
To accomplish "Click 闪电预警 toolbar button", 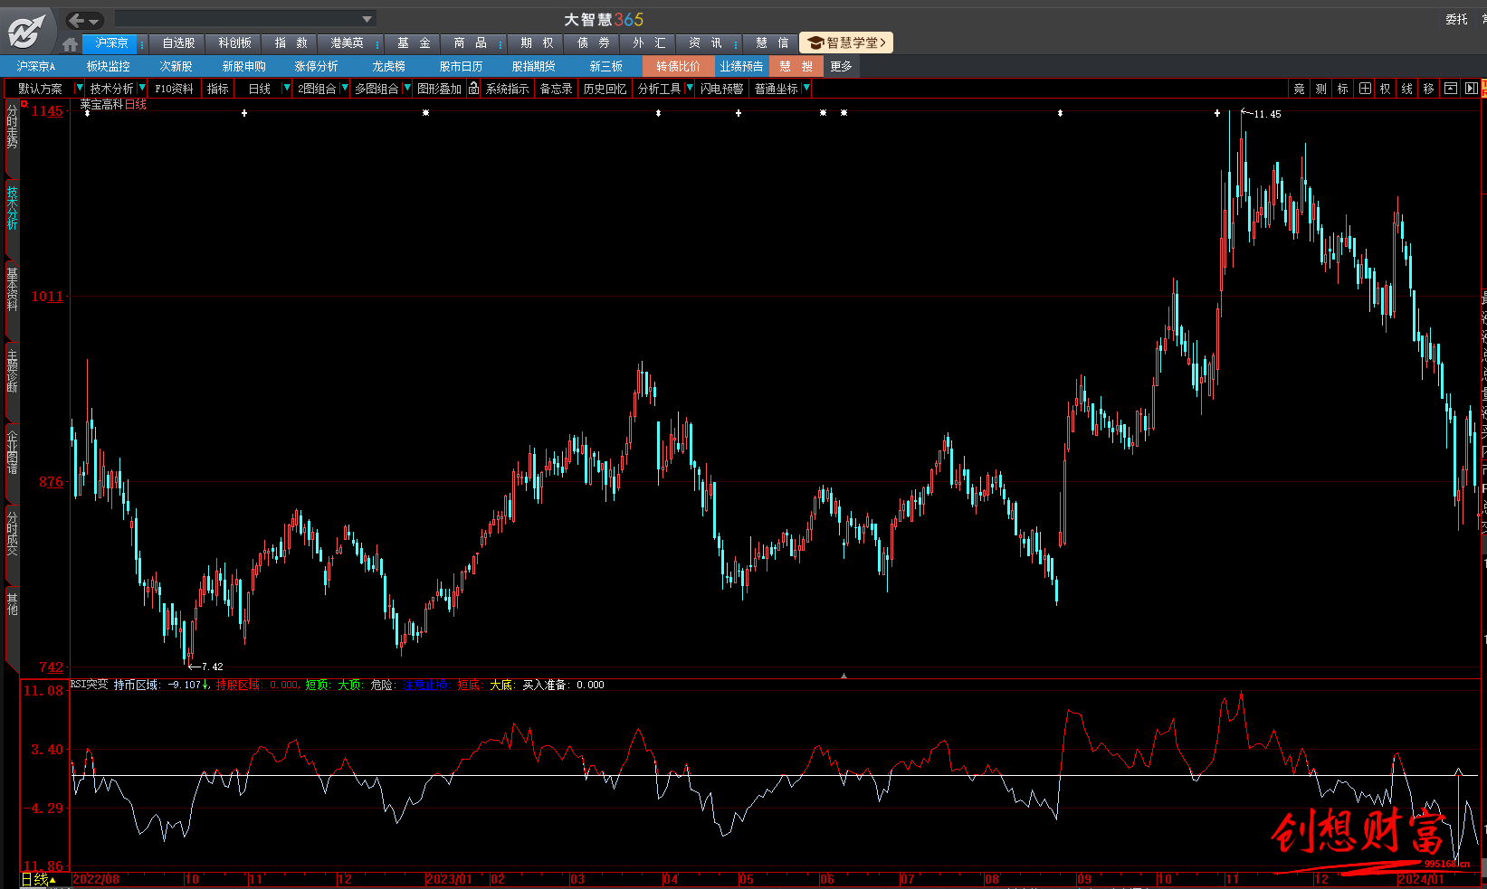I will click(721, 89).
